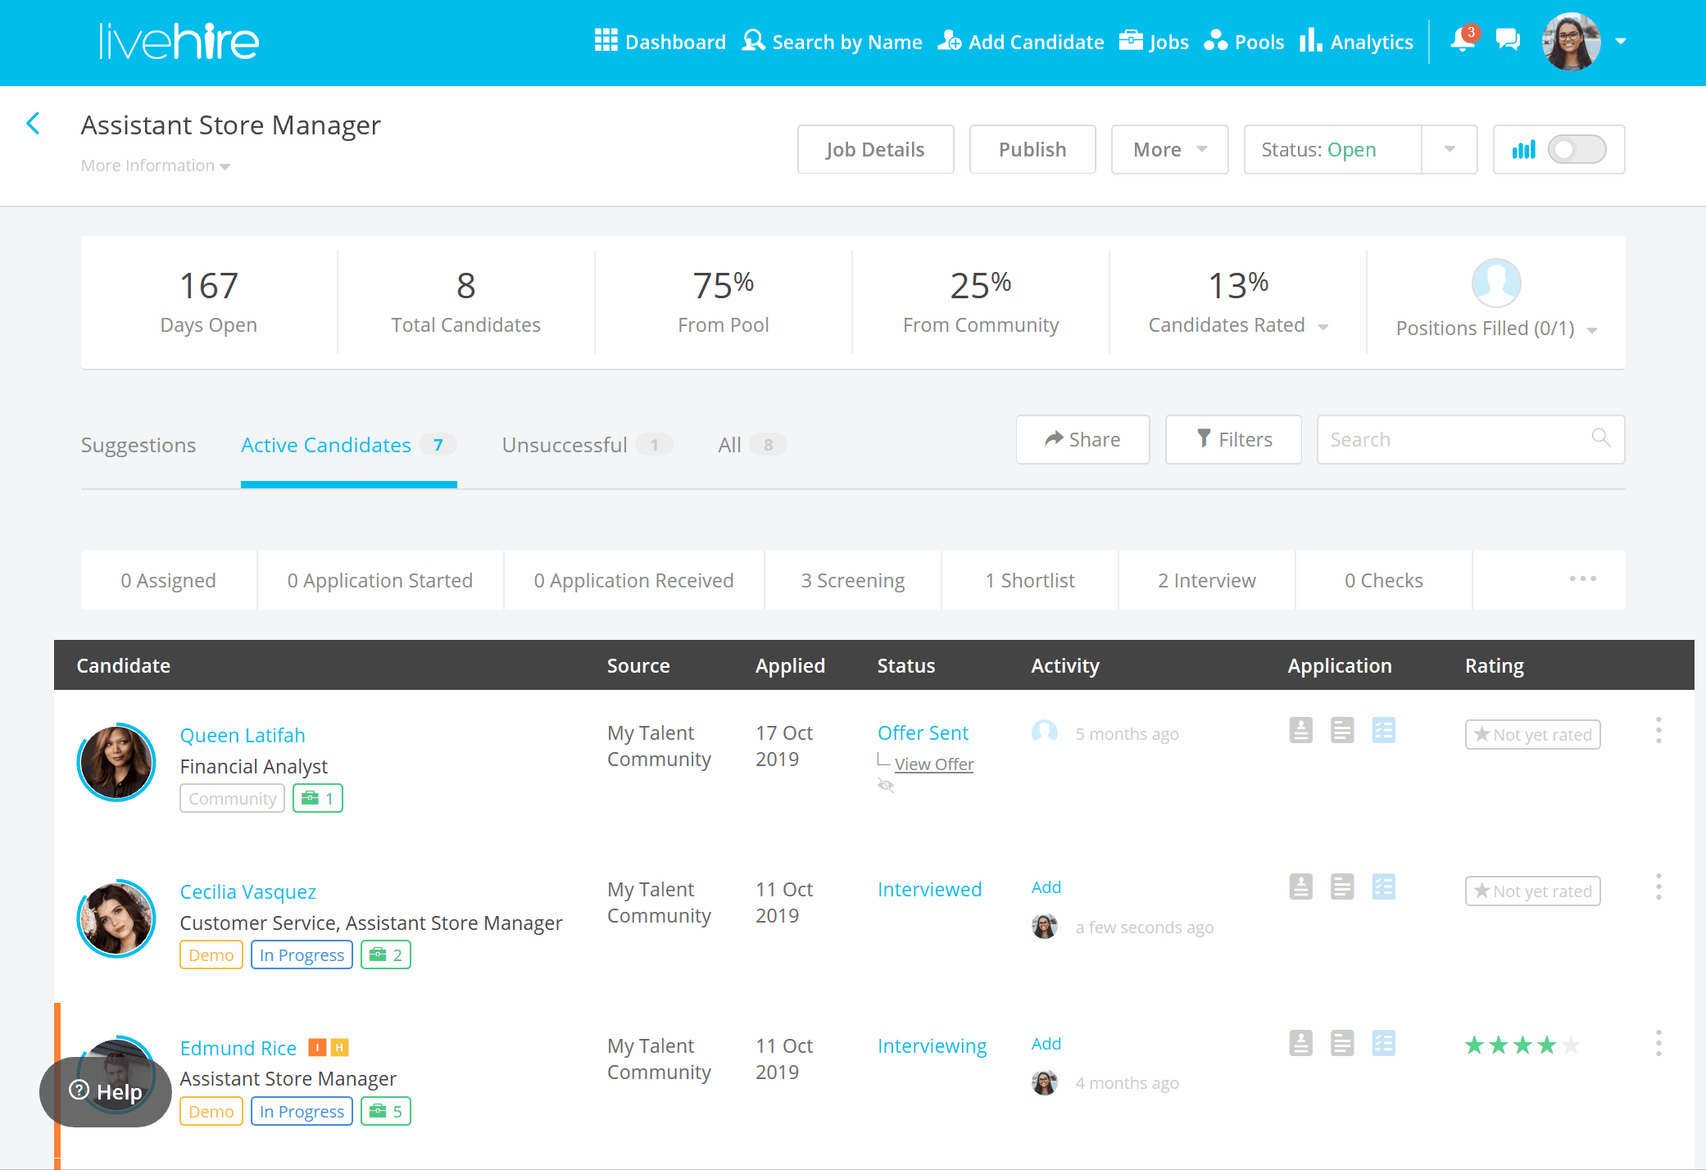Click the Publish button
Image resolution: width=1706 pixels, height=1170 pixels.
(1032, 149)
